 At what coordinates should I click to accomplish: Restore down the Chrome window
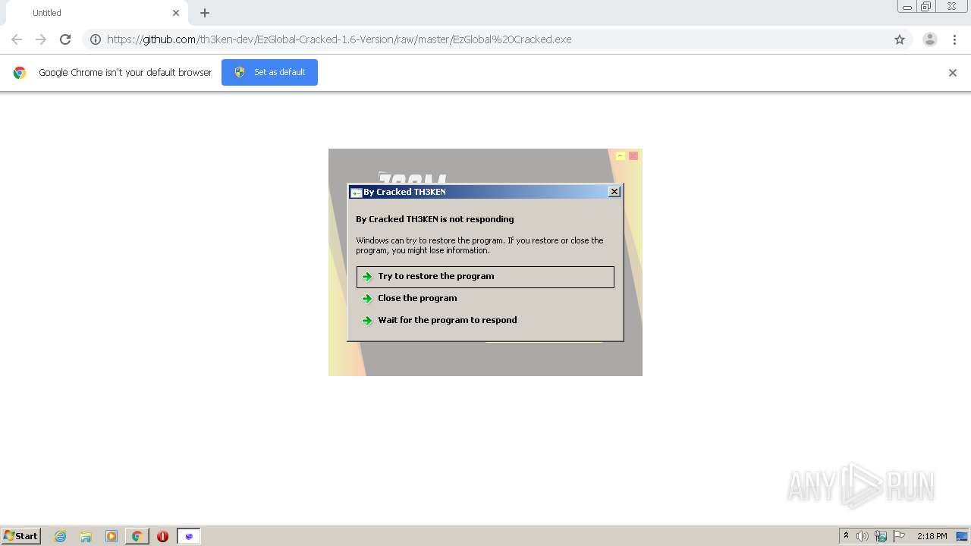pos(926,6)
